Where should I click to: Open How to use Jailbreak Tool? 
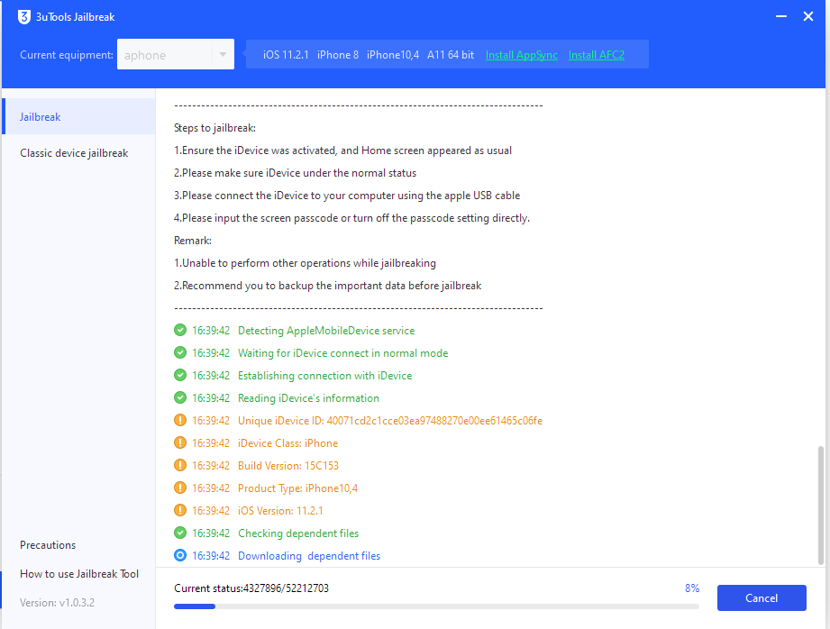(x=79, y=574)
